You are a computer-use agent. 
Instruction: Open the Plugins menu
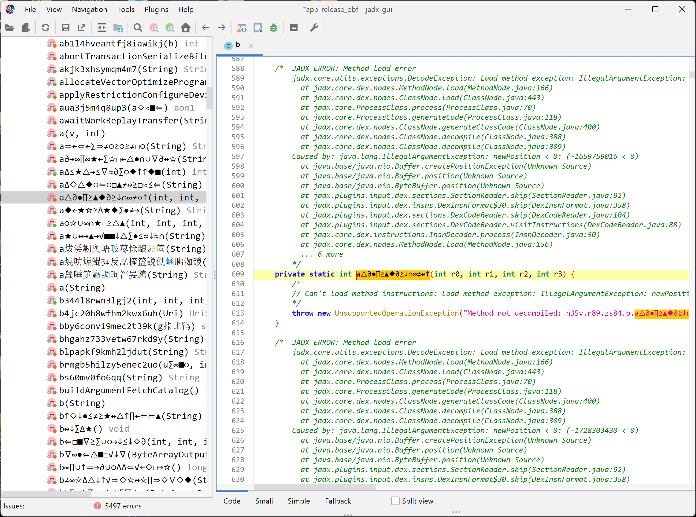click(156, 9)
